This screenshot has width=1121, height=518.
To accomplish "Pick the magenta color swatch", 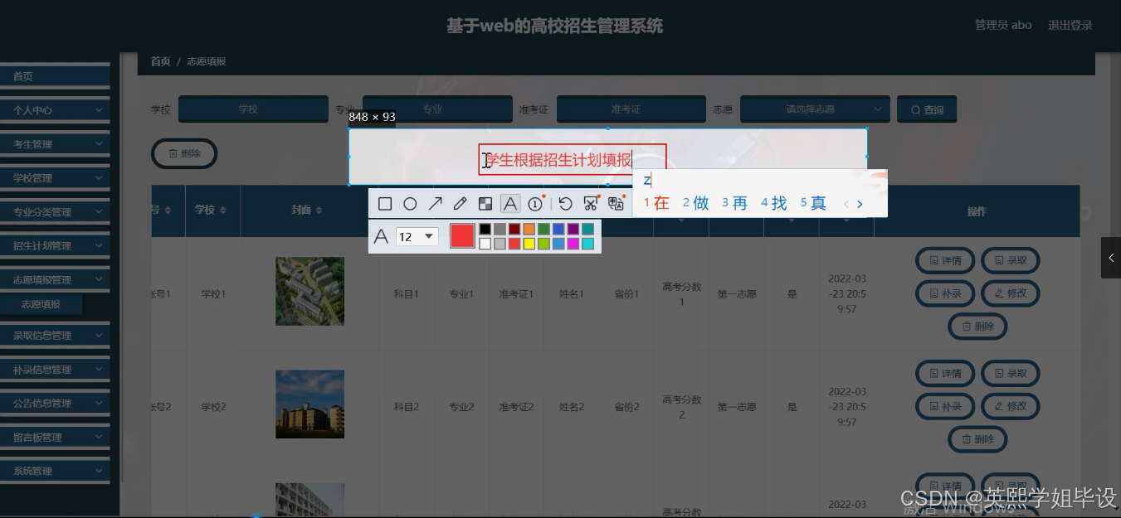I will click(x=573, y=244).
